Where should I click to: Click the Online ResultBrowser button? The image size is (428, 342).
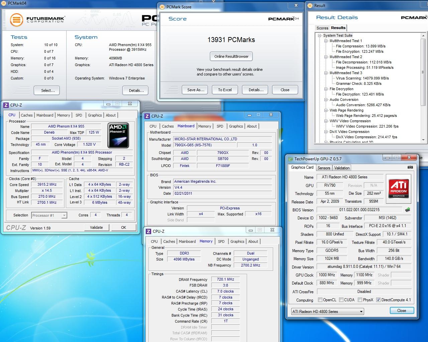[x=231, y=56]
